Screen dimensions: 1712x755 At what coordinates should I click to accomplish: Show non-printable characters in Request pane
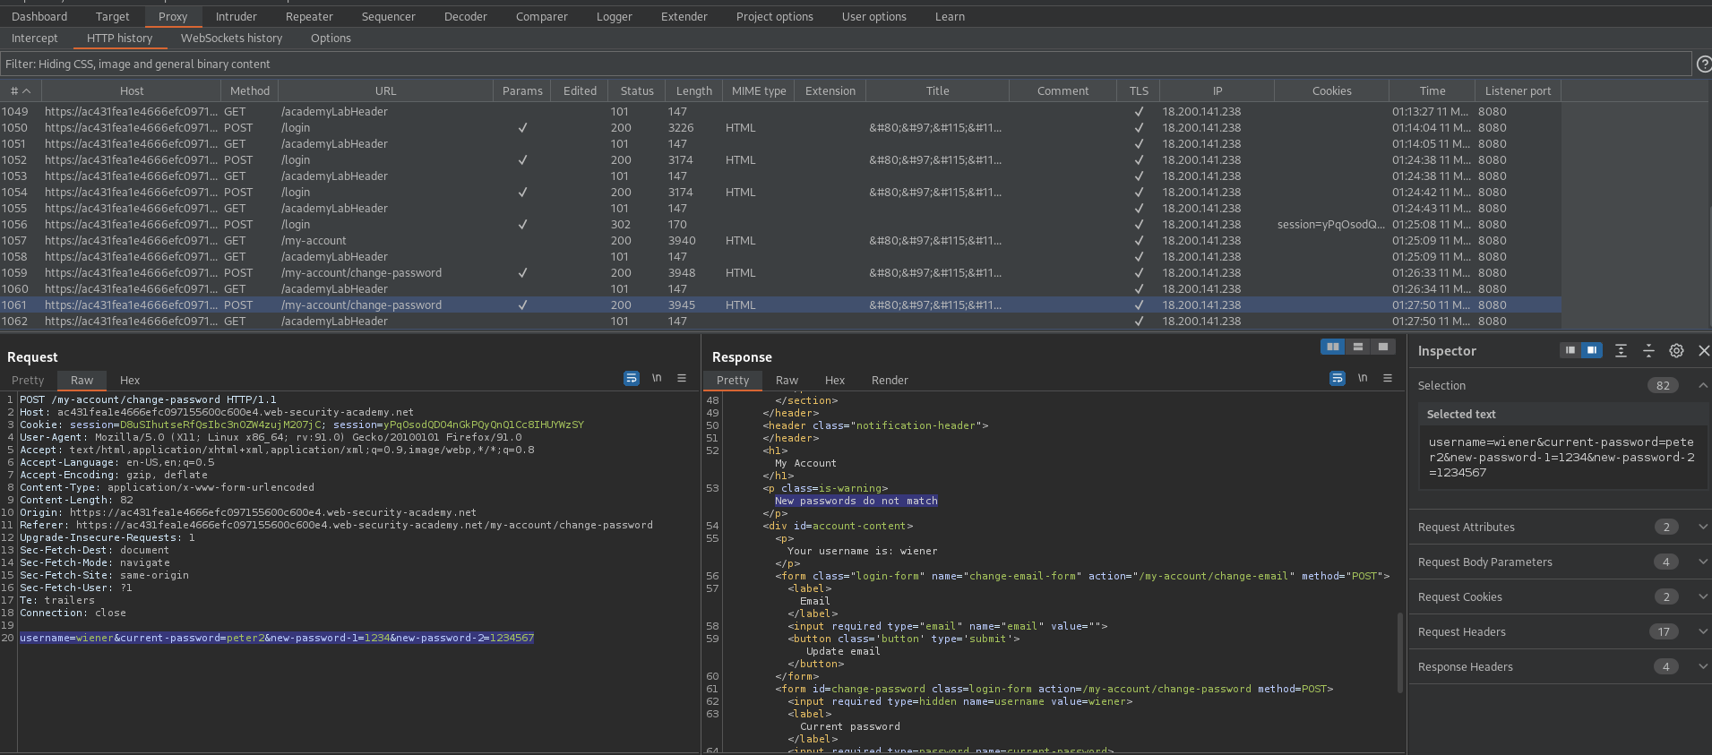click(657, 379)
